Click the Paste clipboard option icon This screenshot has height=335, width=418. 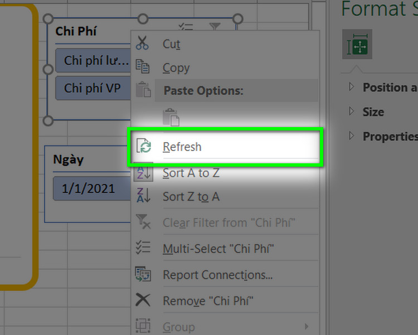tap(171, 117)
